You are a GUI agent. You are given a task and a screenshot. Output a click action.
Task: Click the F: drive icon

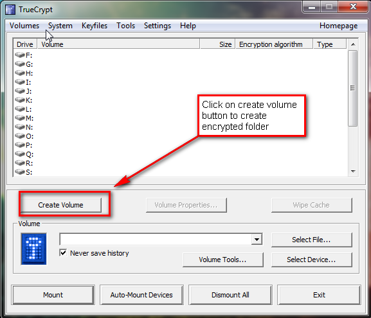coord(20,55)
